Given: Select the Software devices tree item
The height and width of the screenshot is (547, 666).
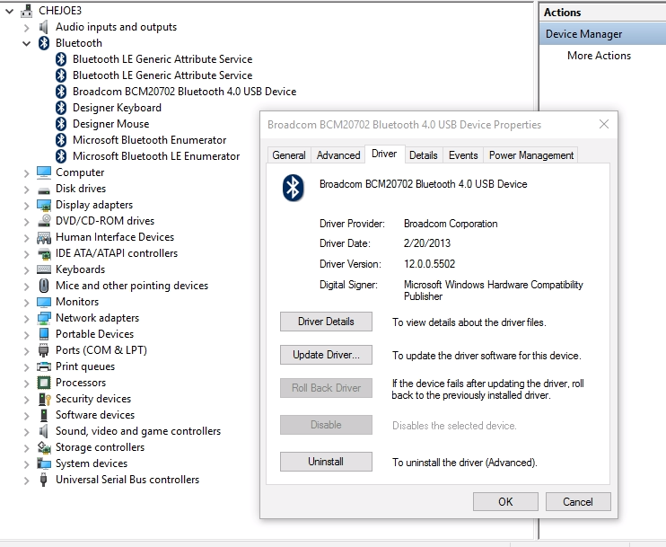Looking at the screenshot, I should [x=95, y=415].
